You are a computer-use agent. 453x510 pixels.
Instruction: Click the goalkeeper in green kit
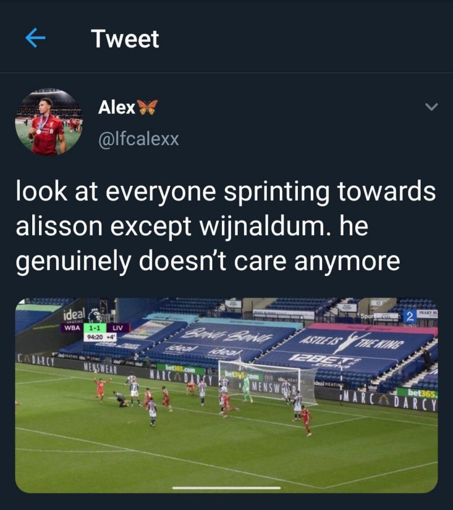click(247, 389)
